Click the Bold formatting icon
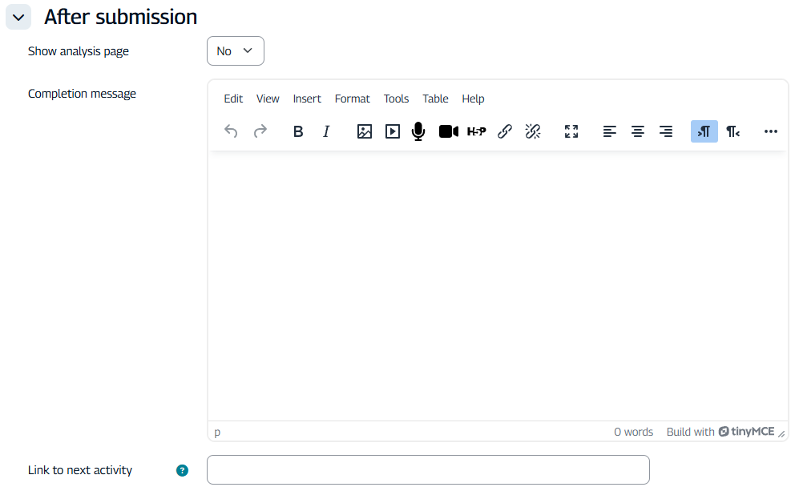Image resolution: width=795 pixels, height=495 pixels. pos(298,131)
